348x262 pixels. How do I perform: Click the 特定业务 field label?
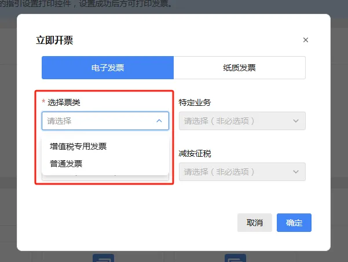point(195,102)
